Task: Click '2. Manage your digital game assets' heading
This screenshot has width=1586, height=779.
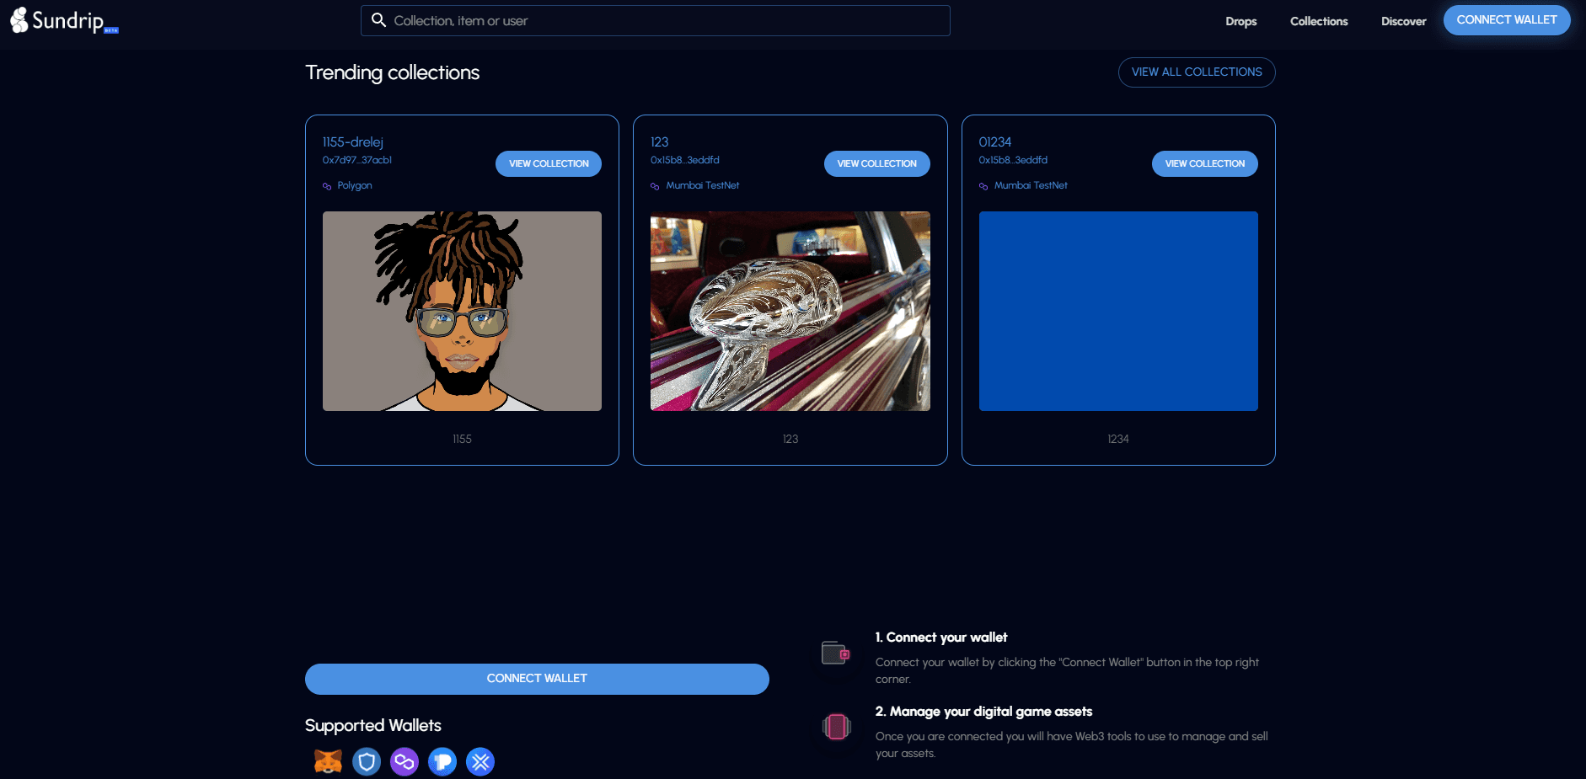Action: tap(983, 712)
